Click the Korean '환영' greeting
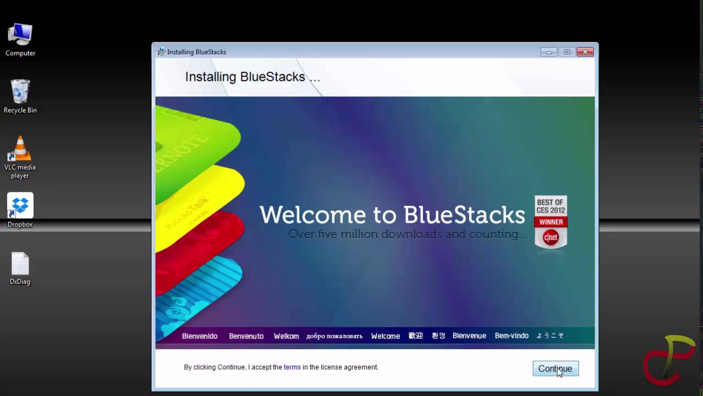Image resolution: width=703 pixels, height=396 pixels. coord(438,335)
